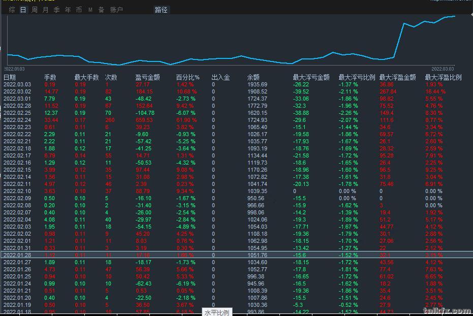Click the 水平比例 horizontal scale button
The image size is (473, 316).
click(217, 312)
